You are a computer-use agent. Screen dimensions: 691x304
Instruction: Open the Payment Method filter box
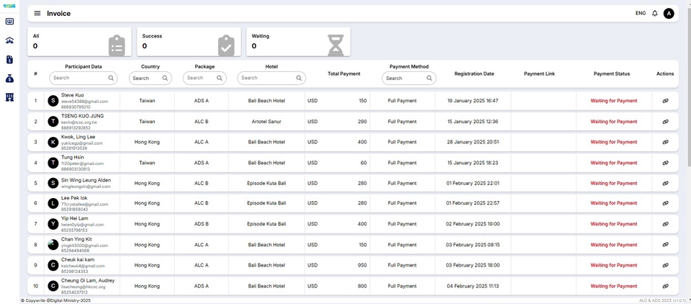point(405,78)
